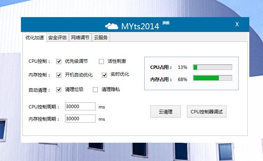This screenshot has height=161, width=263.
Task: Click the CPU控制周期： label
Action: [44, 107]
